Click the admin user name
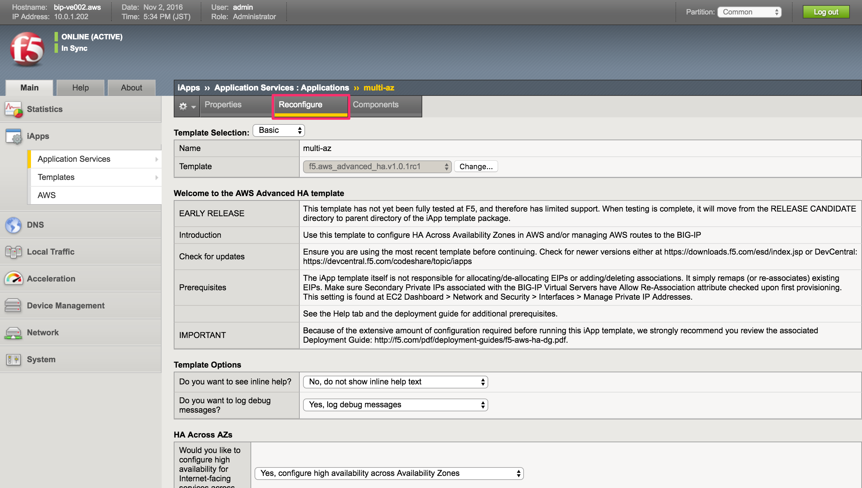862x488 pixels. (243, 7)
